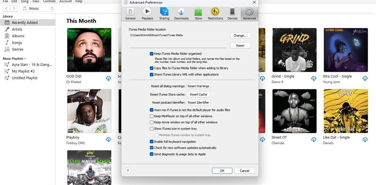Open the Edit menu
Image resolution: width=376 pixels, height=185 pixels.
pos(14,1)
